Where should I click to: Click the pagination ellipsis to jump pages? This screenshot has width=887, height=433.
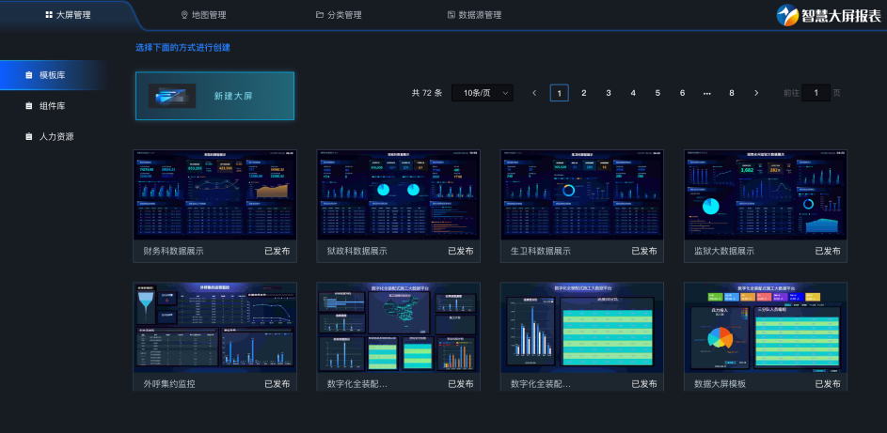707,93
